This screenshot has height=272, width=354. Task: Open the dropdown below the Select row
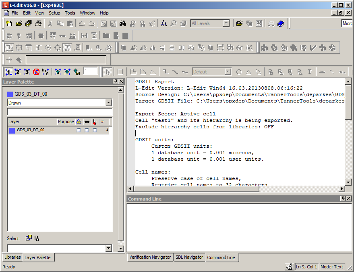(108, 248)
